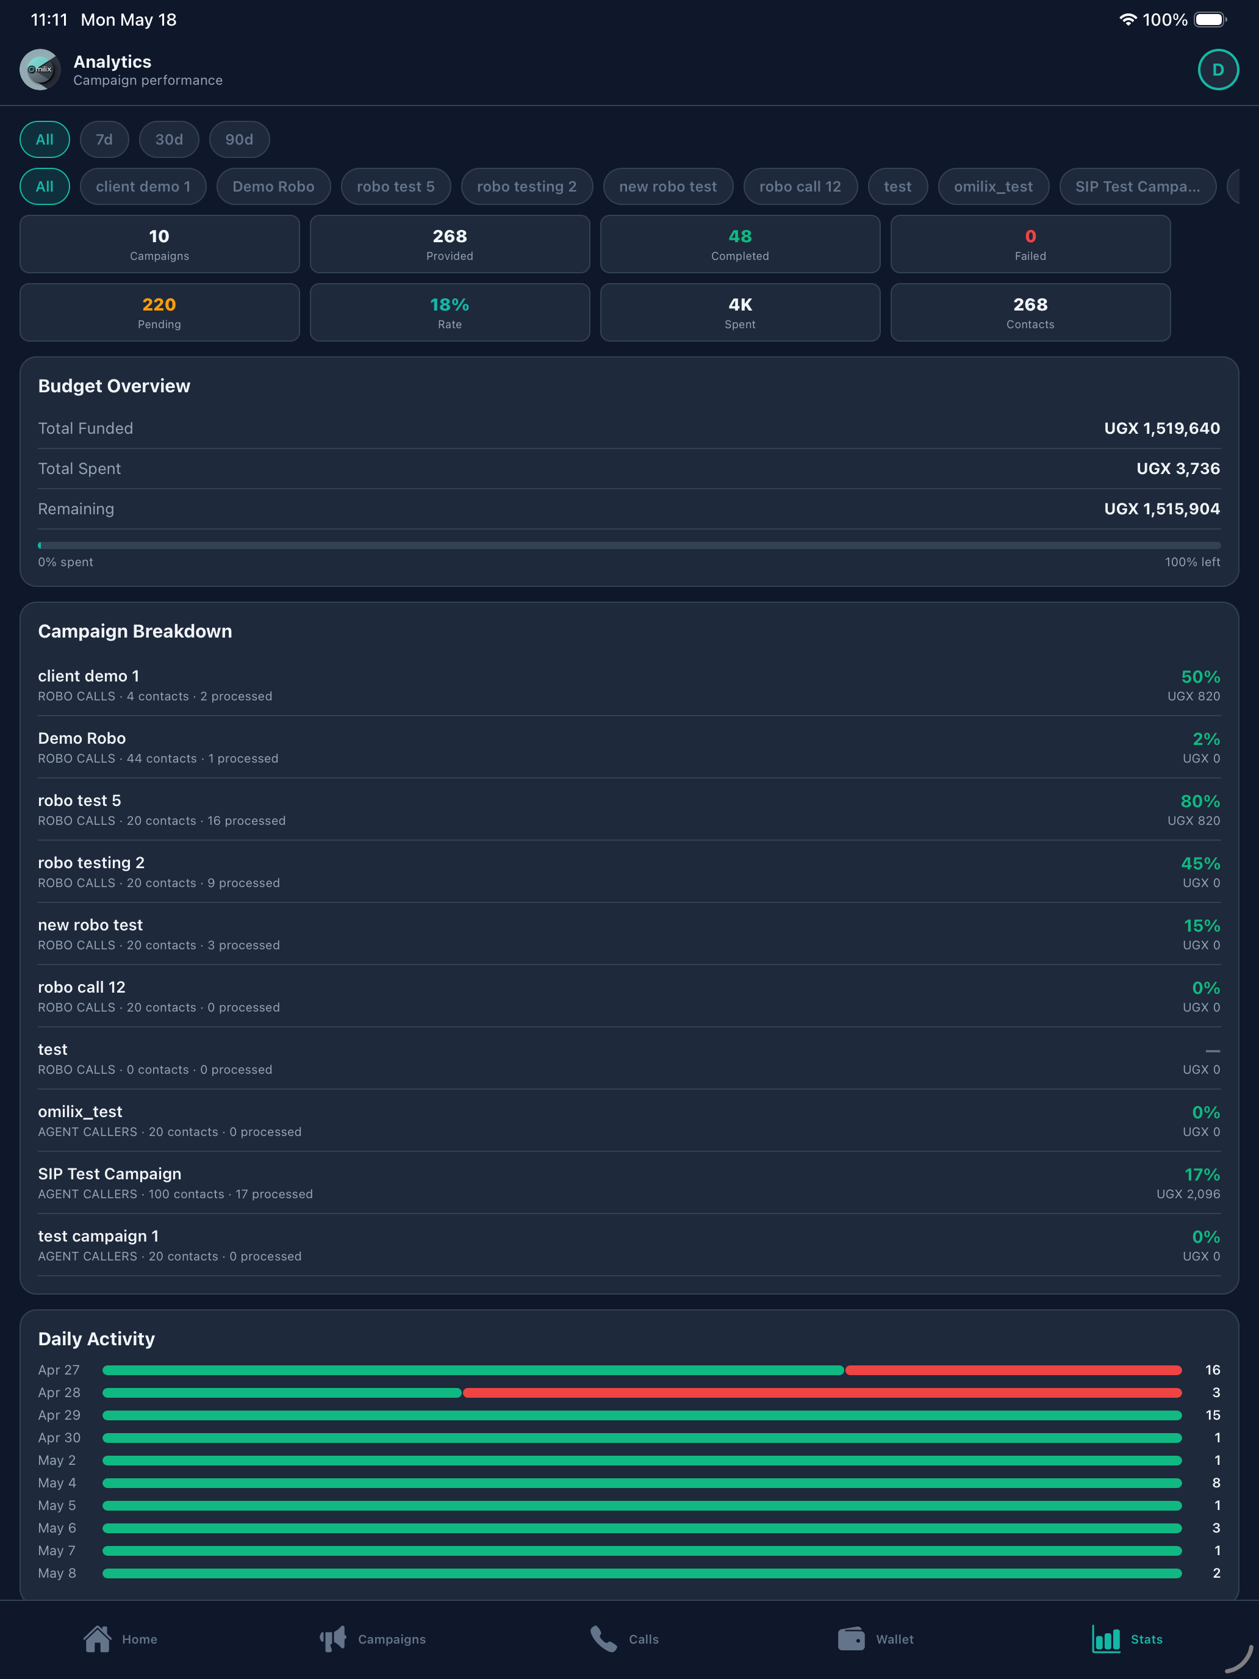The width and height of the screenshot is (1259, 1679).
Task: Open the 268 Contacts stat card
Action: pos(1031,313)
